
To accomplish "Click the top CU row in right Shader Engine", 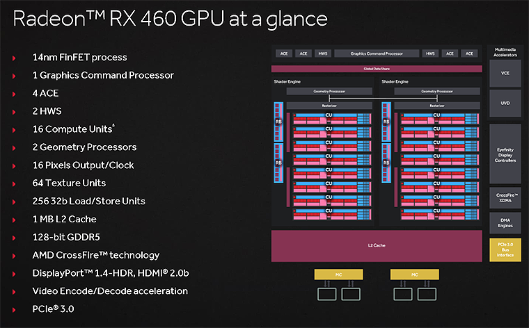I will click(440, 119).
